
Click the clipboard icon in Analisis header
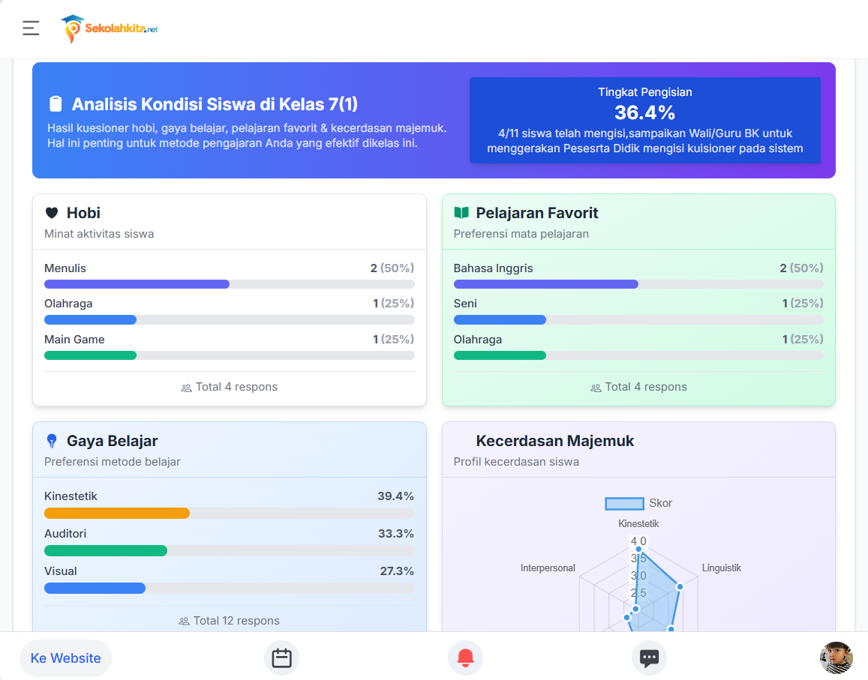56,104
